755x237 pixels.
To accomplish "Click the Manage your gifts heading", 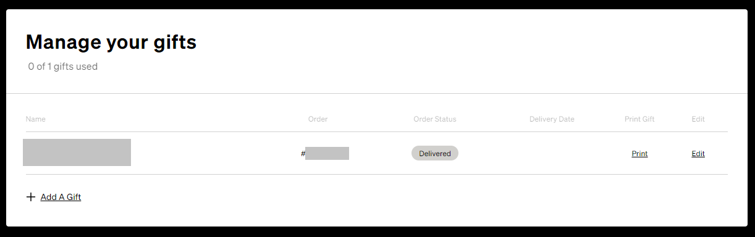I will click(111, 42).
